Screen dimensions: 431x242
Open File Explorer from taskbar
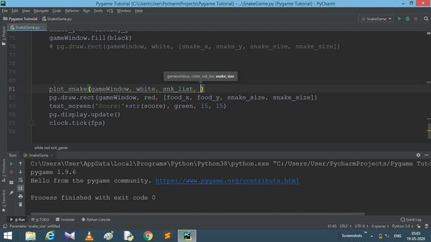30,236
